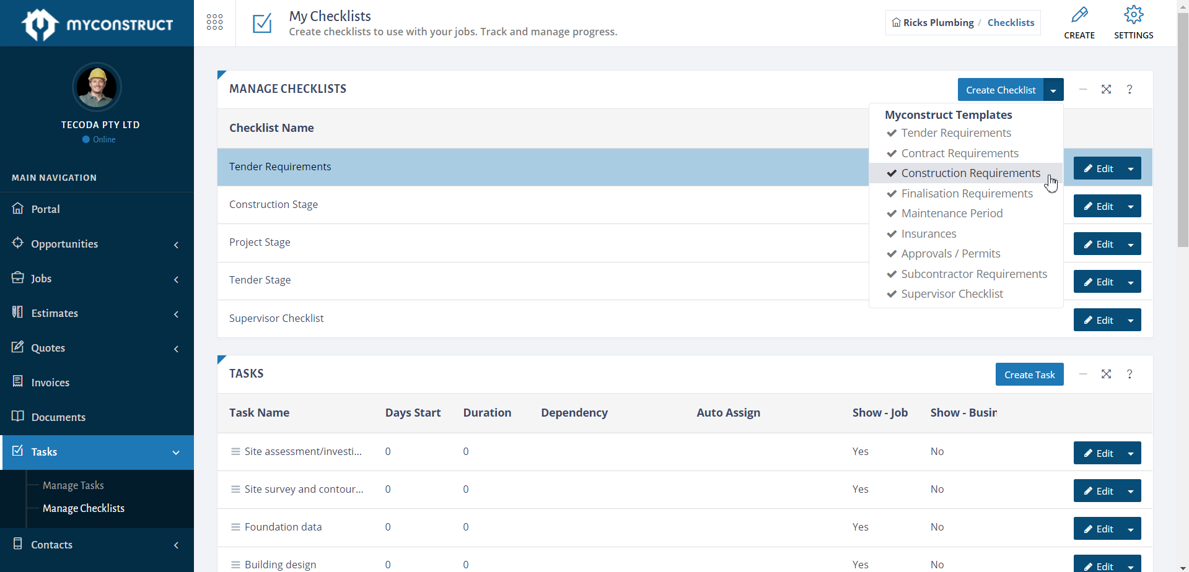The width and height of the screenshot is (1189, 572).
Task: Open the Create Checklist dropdown arrow
Action: [x=1053, y=90]
